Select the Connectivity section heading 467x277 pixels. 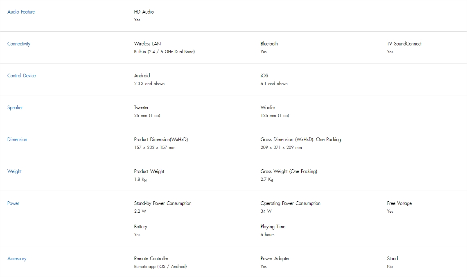coord(19,44)
